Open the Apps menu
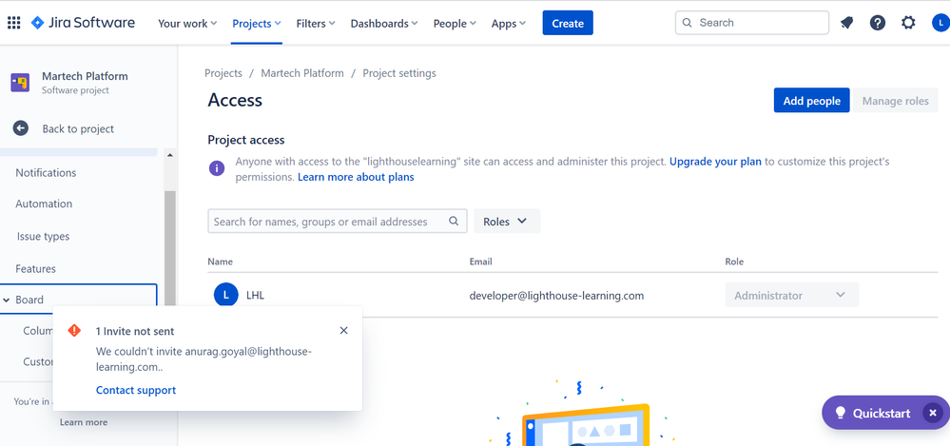The width and height of the screenshot is (950, 446). click(509, 24)
